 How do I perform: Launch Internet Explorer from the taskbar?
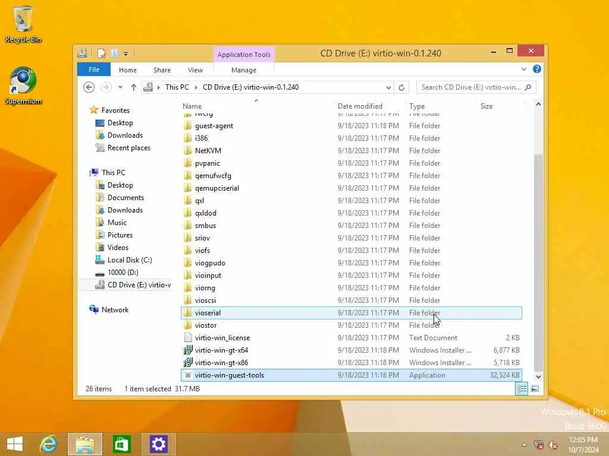[x=49, y=444]
